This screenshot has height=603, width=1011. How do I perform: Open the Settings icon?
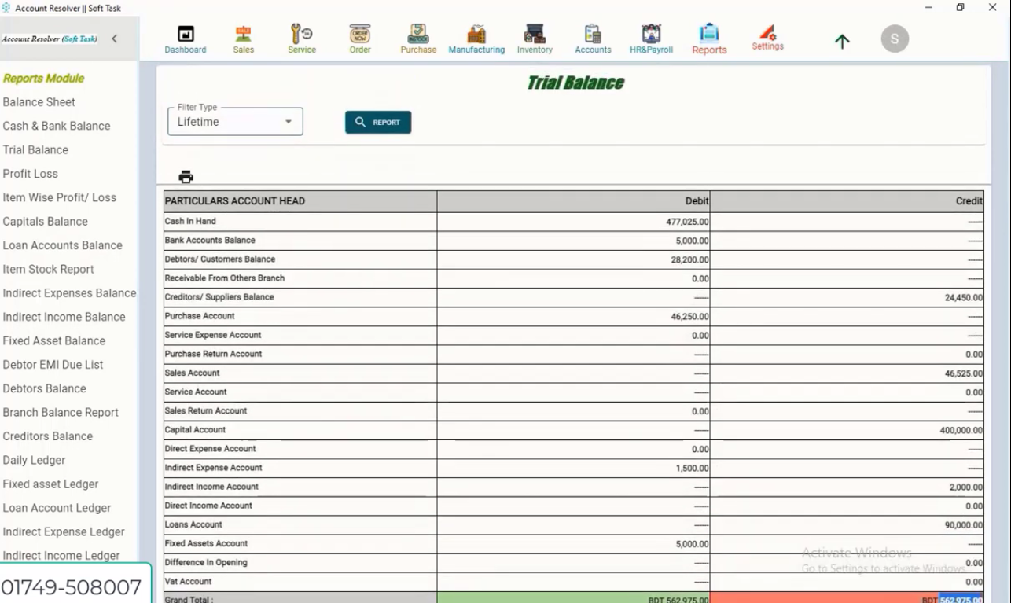point(767,37)
